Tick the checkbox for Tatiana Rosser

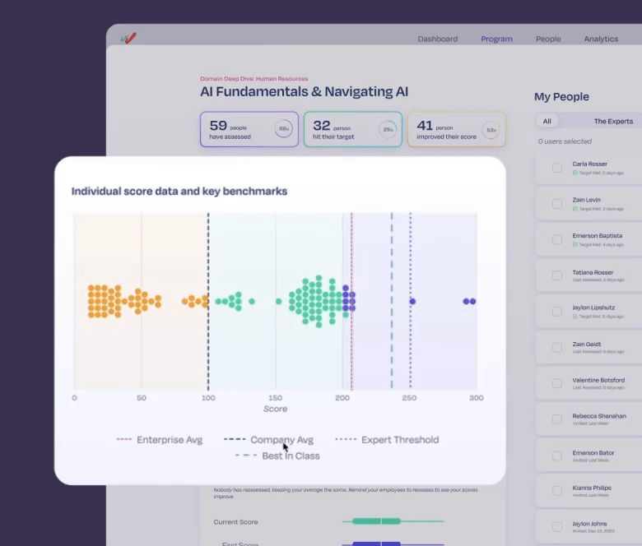(x=557, y=275)
